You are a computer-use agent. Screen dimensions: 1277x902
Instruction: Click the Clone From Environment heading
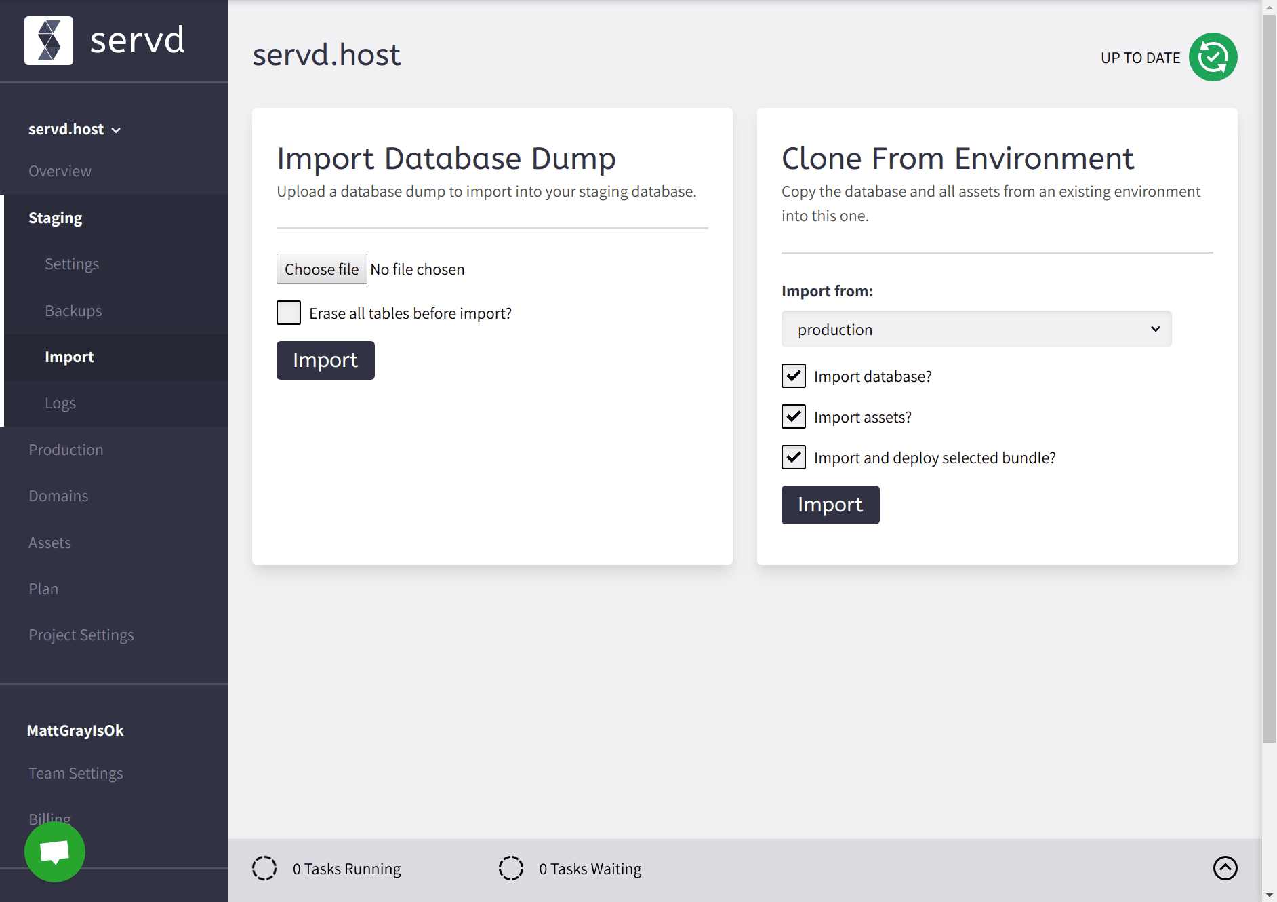[x=957, y=159]
